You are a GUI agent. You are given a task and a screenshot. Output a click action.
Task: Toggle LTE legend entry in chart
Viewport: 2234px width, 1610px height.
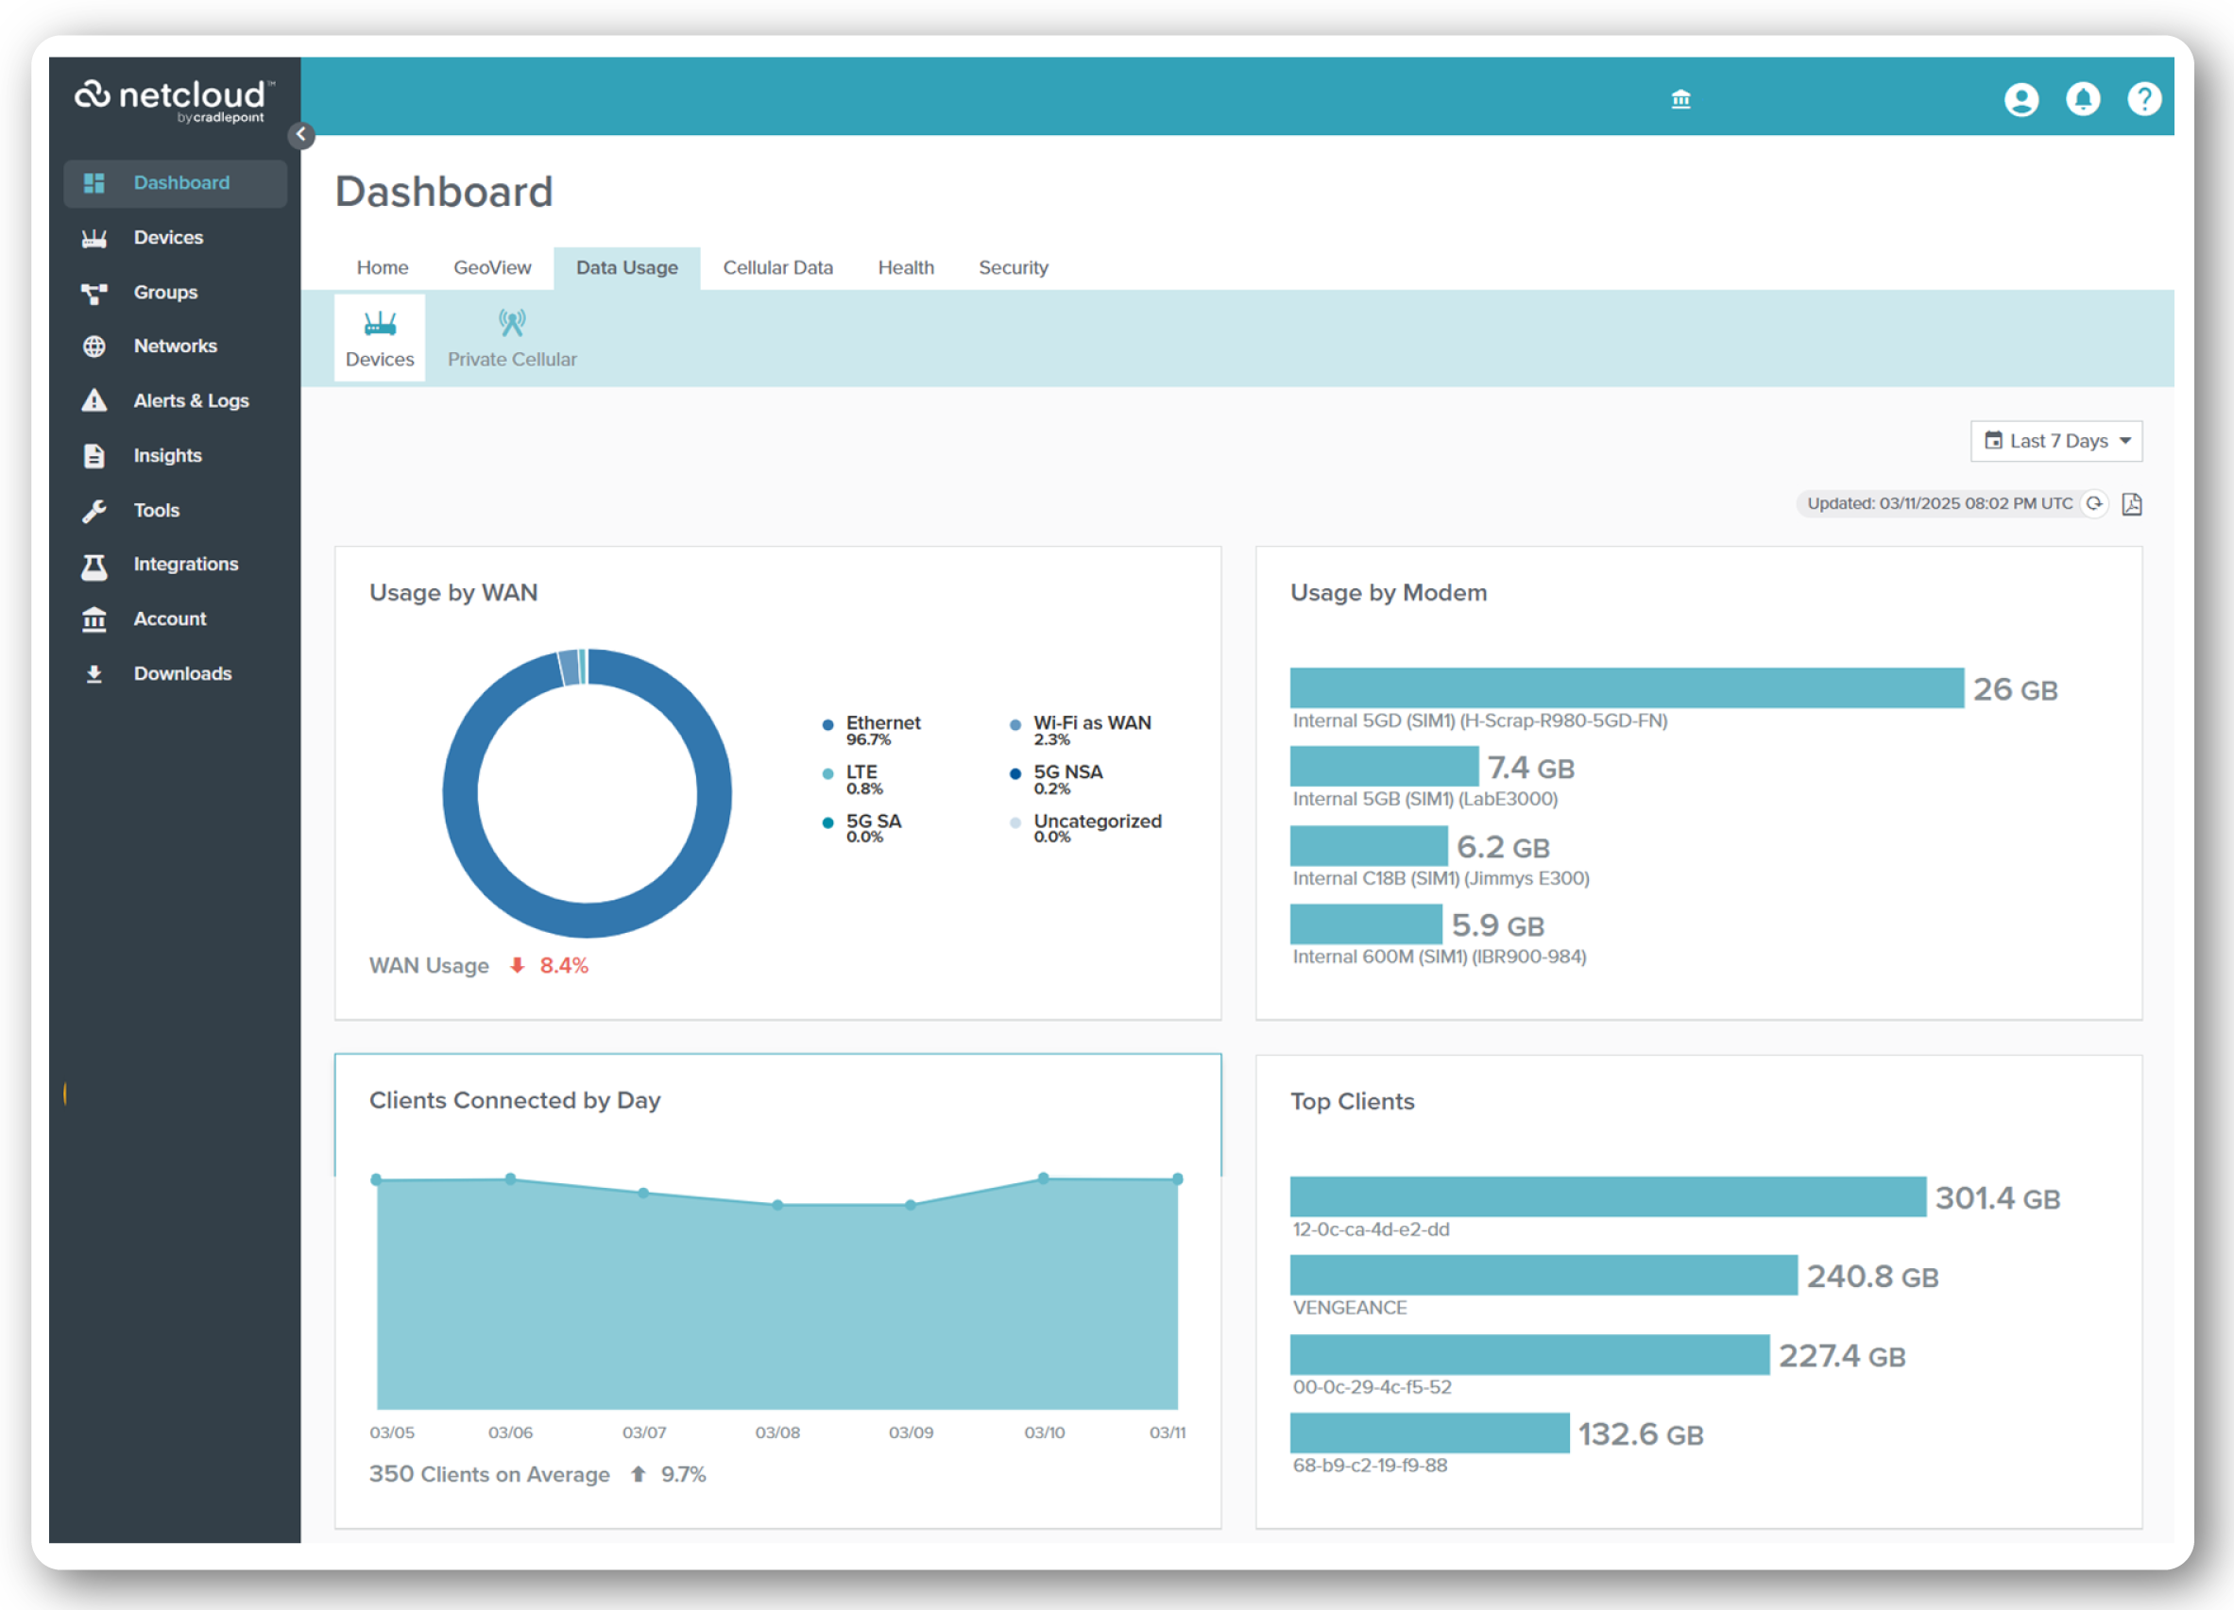(x=860, y=773)
